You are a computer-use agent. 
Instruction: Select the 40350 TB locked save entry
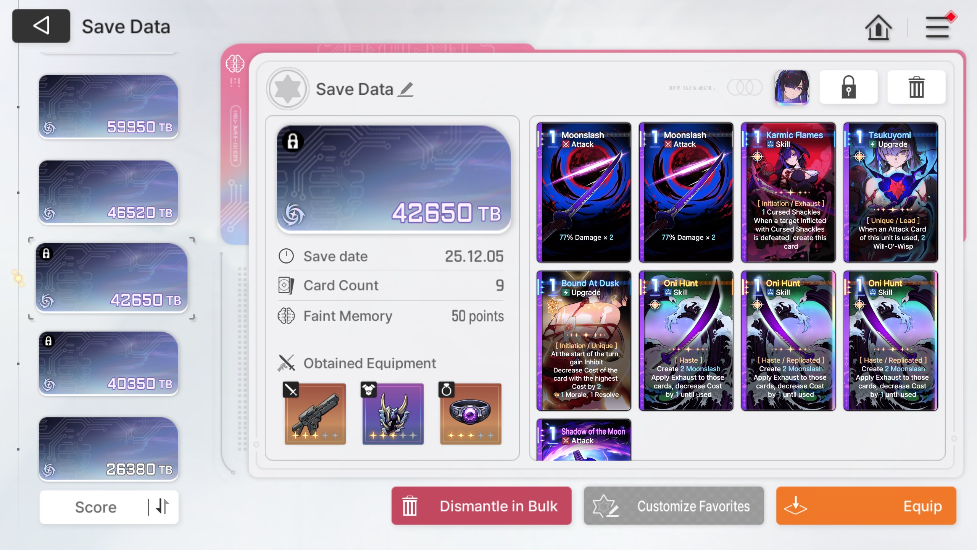[108, 363]
